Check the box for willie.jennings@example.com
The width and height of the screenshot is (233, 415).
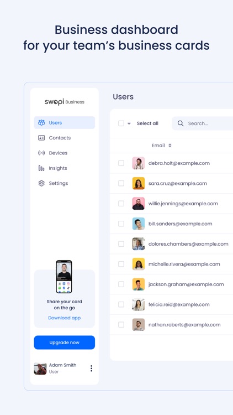pos(121,204)
